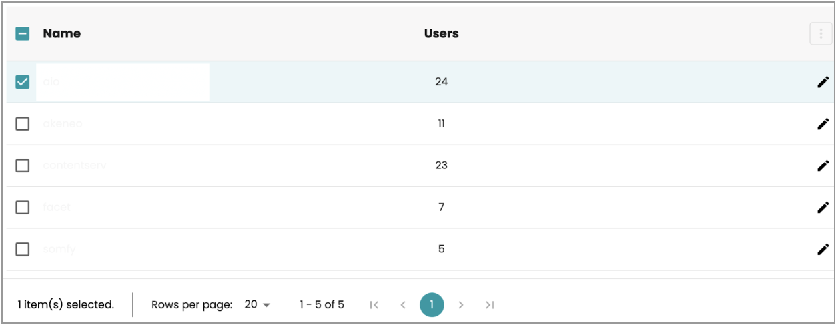This screenshot has width=838, height=329.
Task: Click the edit pencil for the 24-user row
Action: coord(823,82)
